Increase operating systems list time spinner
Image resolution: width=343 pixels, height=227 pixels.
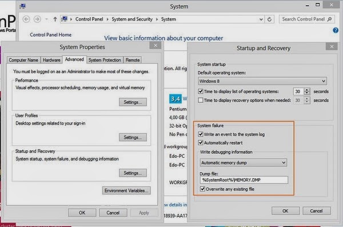coord(307,90)
